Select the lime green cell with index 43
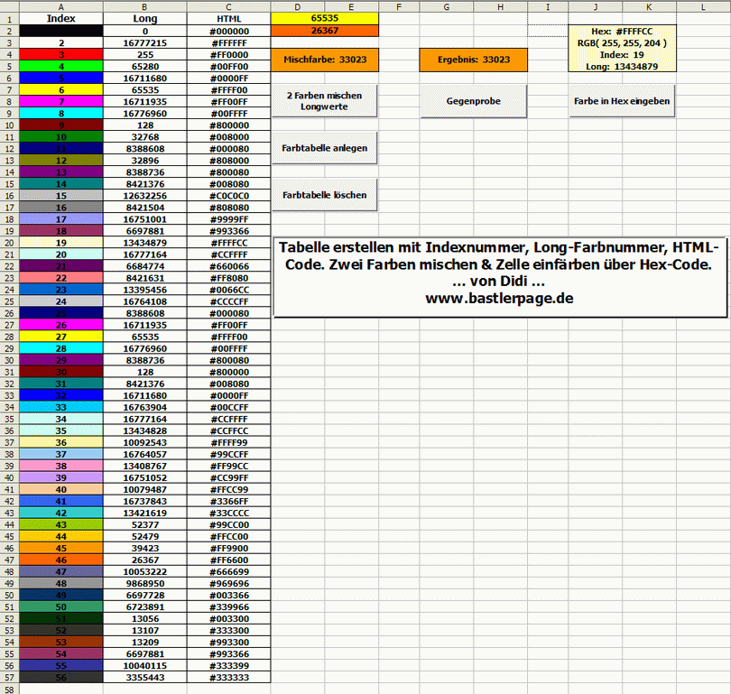Viewport: 731px width, 694px height. pos(61,524)
